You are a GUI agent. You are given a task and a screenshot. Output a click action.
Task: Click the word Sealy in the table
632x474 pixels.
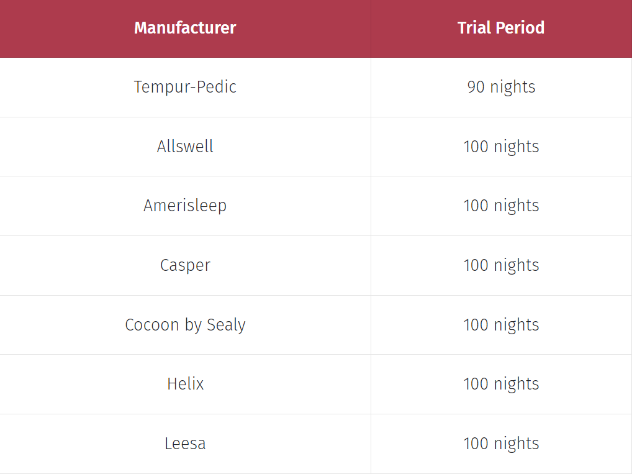click(226, 326)
